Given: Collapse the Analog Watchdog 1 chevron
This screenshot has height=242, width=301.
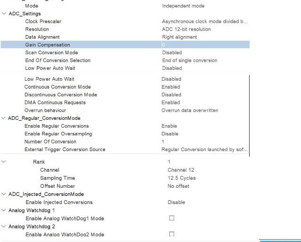Looking at the screenshot, I should tap(3, 210).
